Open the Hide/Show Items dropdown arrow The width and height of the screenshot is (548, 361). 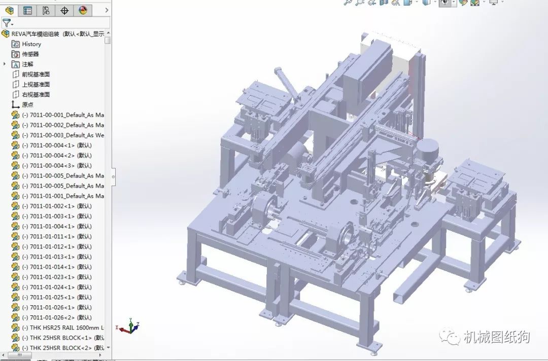tap(454, 2)
